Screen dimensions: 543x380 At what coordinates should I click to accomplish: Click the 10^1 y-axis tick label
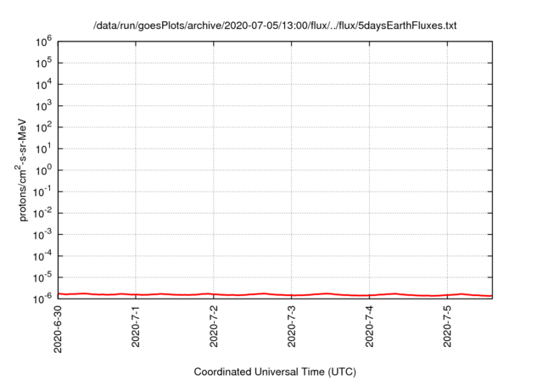click(x=43, y=148)
